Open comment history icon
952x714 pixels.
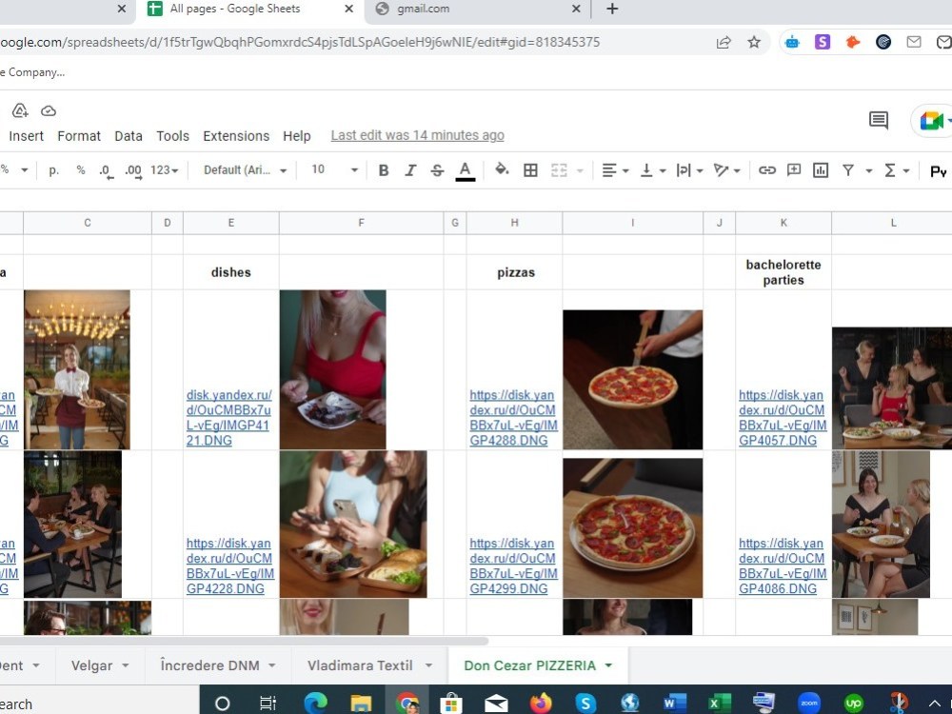click(x=878, y=120)
